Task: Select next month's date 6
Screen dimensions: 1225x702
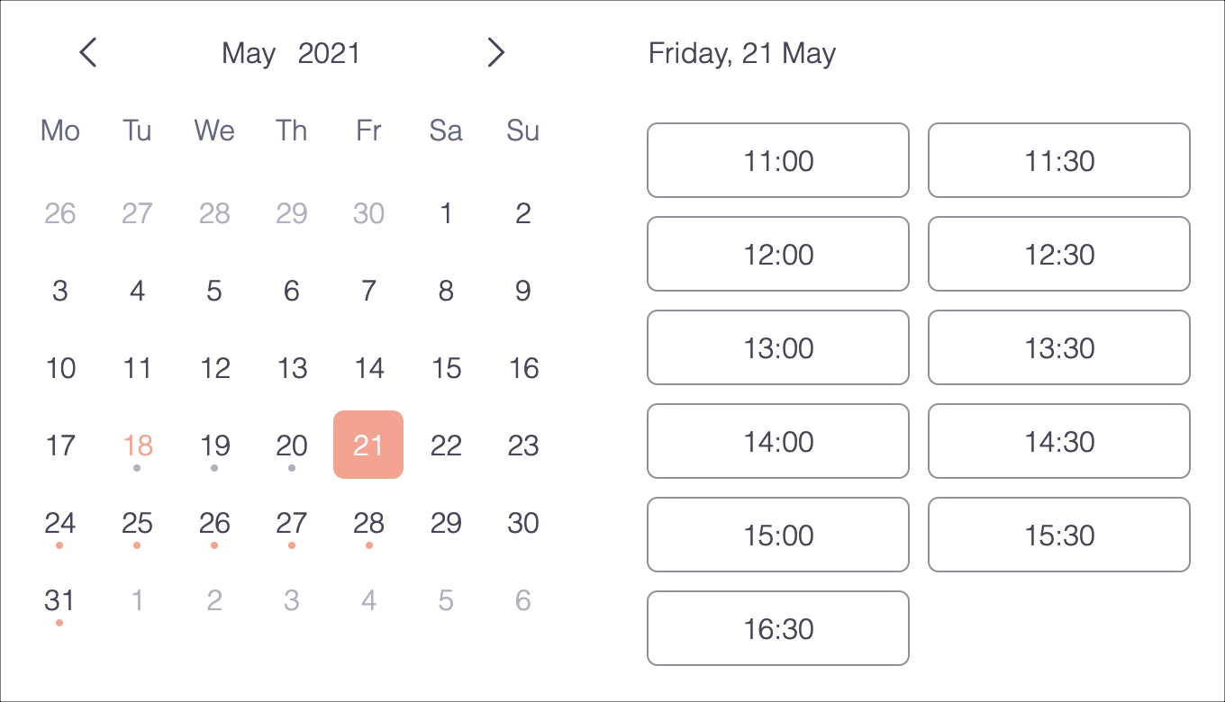Action: point(523,600)
